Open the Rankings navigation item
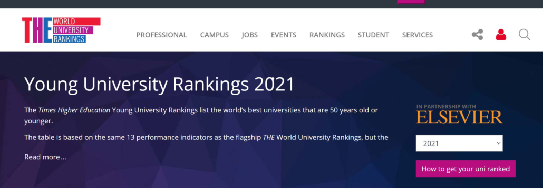The height and width of the screenshot is (196, 543). 327,35
